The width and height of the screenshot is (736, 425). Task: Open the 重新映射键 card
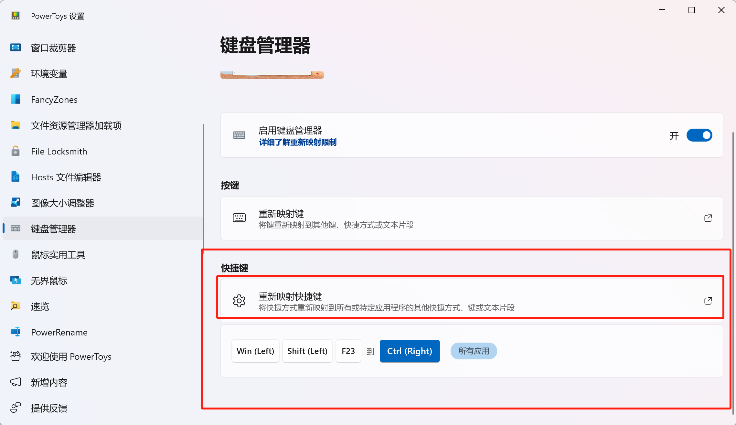(472, 218)
